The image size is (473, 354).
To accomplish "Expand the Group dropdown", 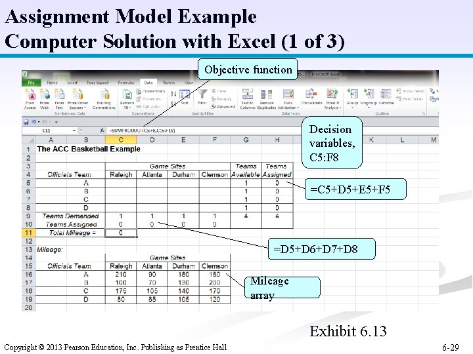I will [352, 107].
